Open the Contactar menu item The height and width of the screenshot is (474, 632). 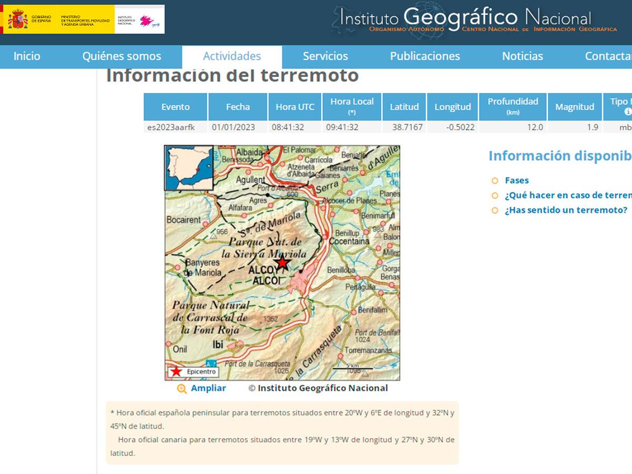click(608, 56)
